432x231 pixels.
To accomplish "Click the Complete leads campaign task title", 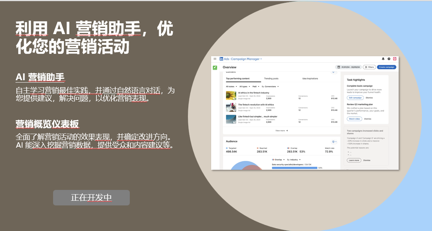I will click(360, 86).
